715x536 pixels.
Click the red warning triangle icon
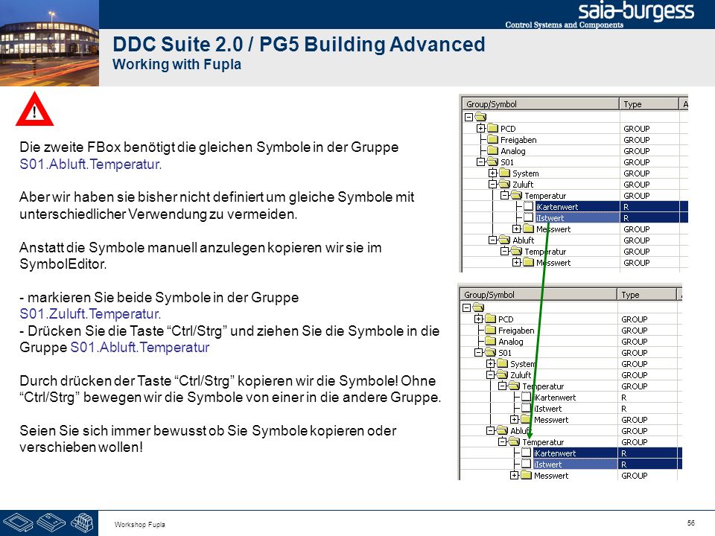(x=35, y=109)
